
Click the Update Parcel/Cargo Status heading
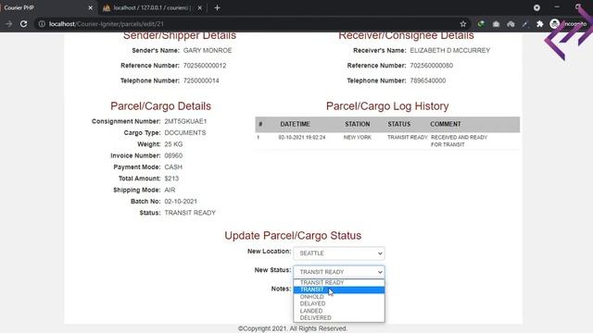point(293,235)
